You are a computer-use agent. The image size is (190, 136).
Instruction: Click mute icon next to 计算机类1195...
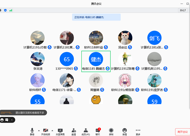point(165,69)
